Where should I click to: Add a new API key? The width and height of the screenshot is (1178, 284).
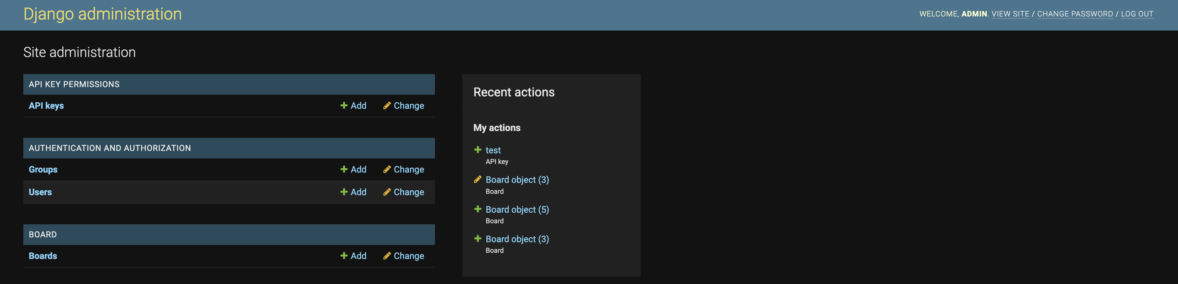tap(358, 106)
